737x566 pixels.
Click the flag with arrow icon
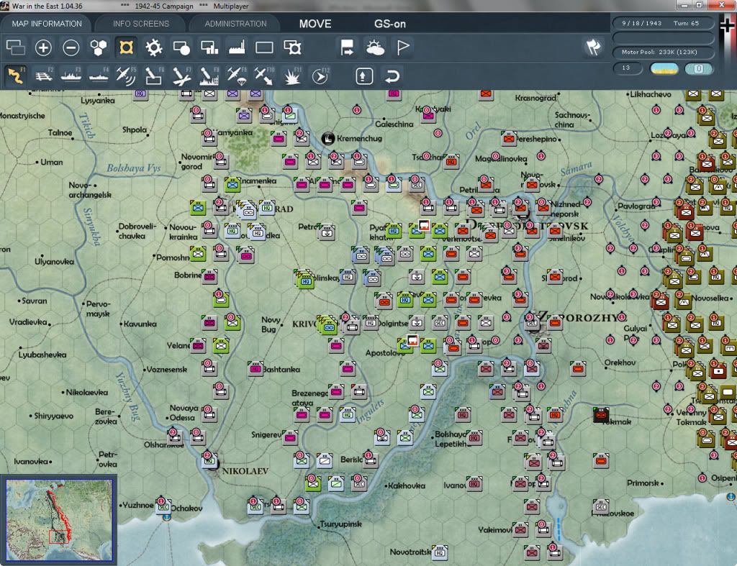pos(348,47)
